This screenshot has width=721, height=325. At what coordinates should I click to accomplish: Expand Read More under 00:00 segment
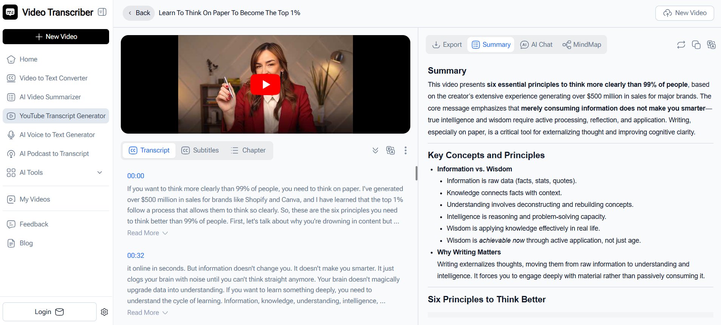coord(147,233)
